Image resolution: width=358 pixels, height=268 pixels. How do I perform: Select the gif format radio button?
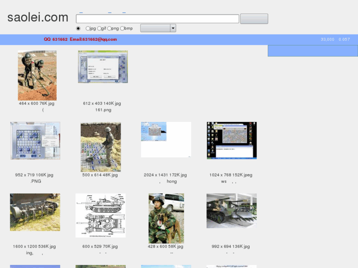(99, 29)
